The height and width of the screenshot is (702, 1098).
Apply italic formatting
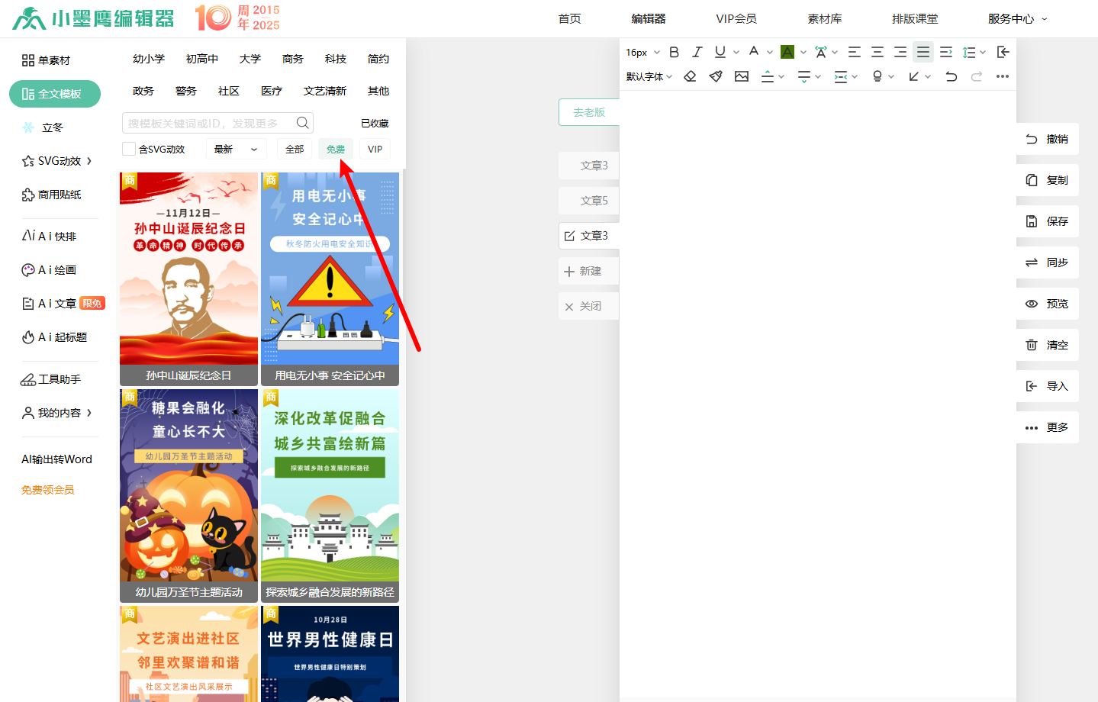(x=697, y=52)
